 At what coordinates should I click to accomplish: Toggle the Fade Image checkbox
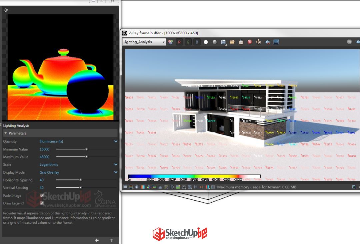click(42, 195)
